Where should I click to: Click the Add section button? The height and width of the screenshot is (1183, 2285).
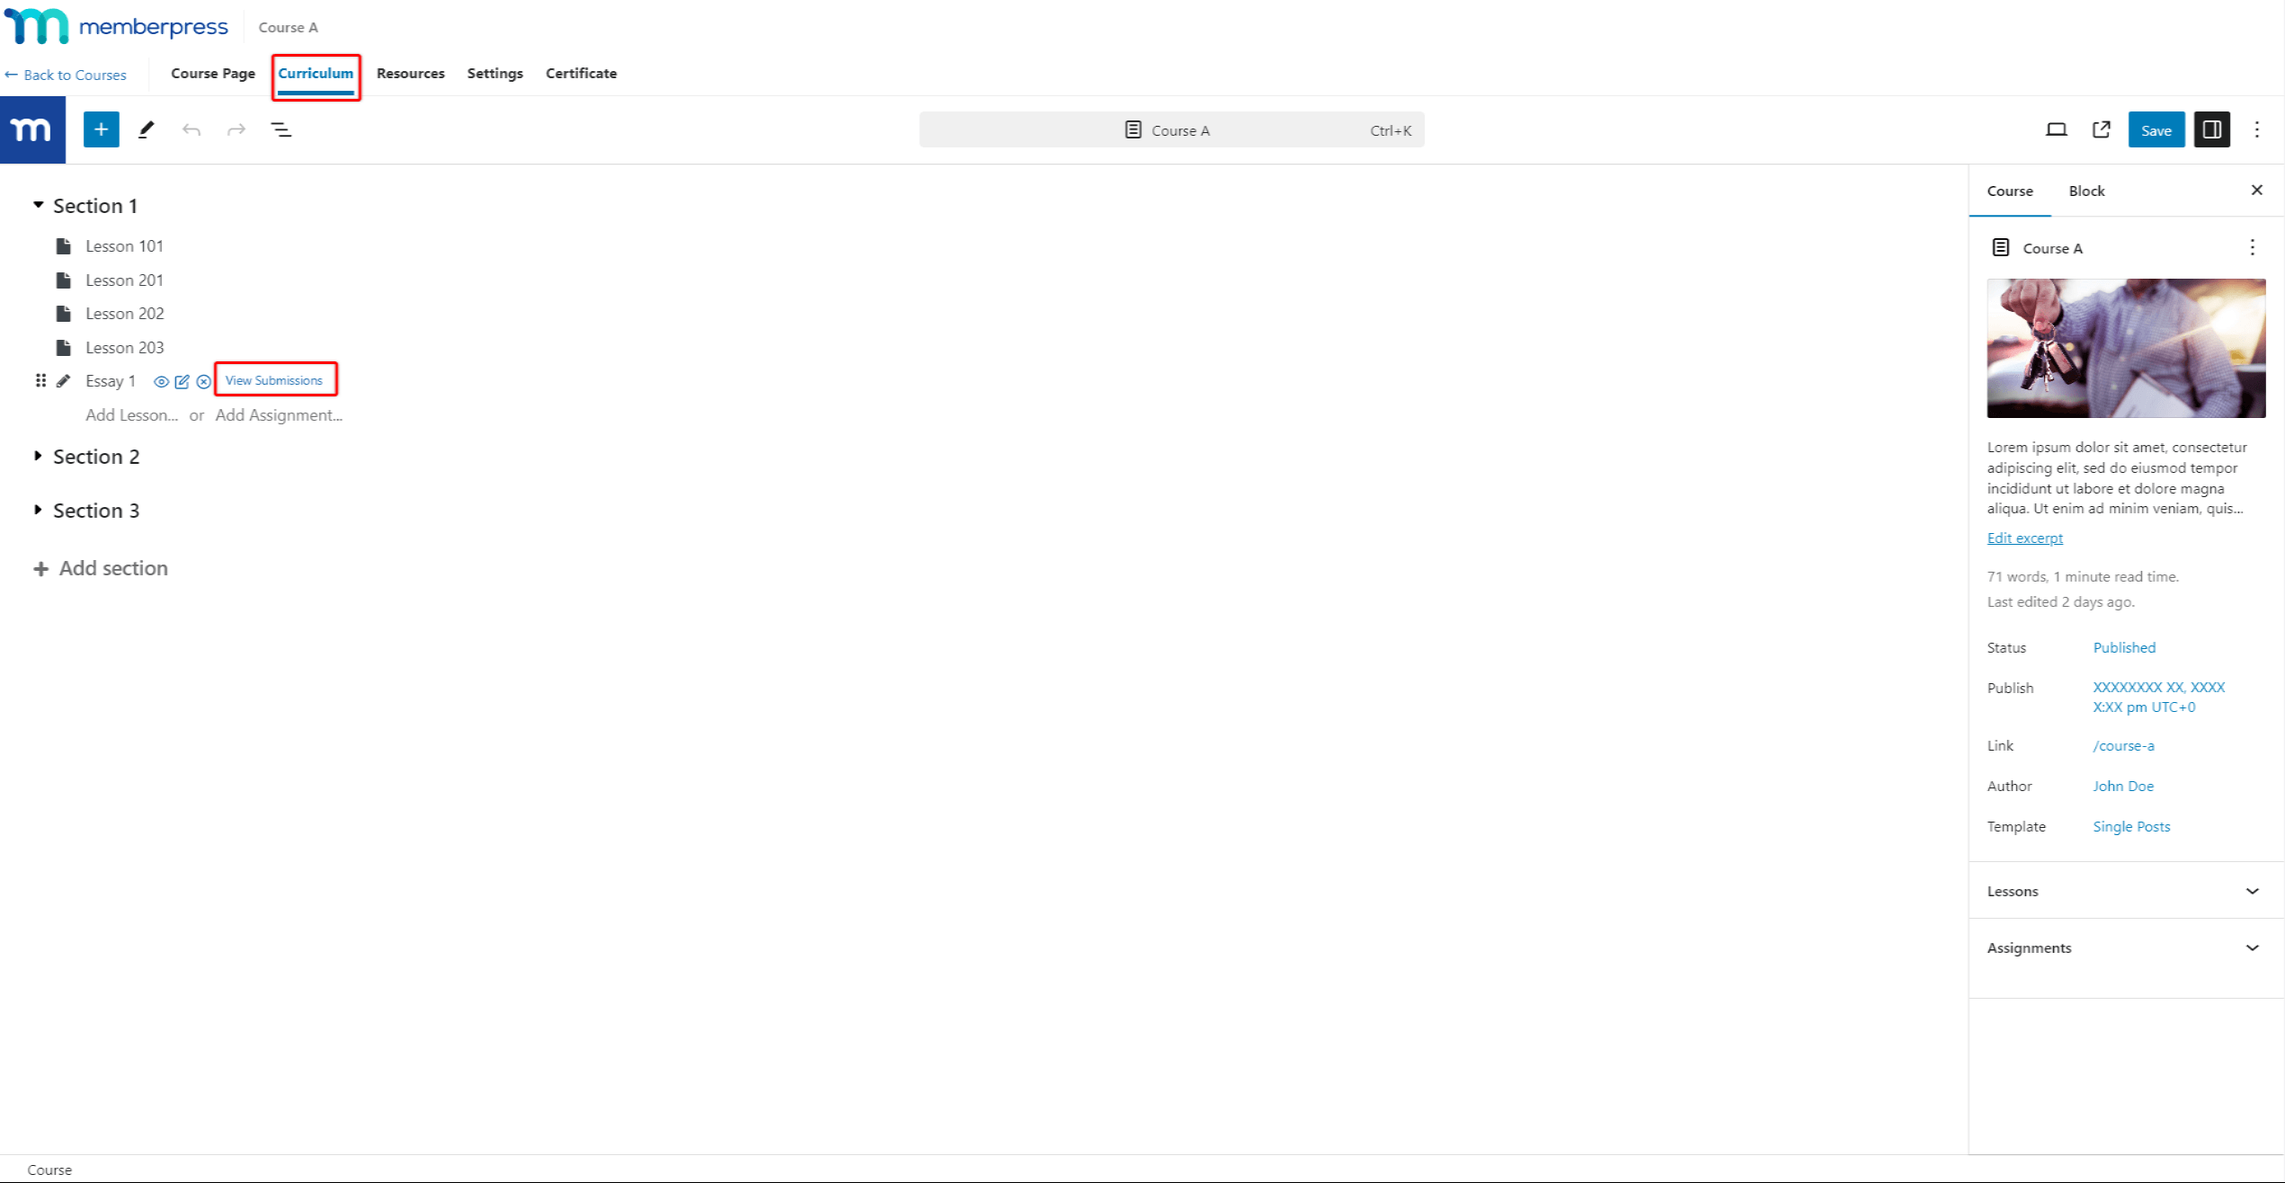(x=111, y=567)
